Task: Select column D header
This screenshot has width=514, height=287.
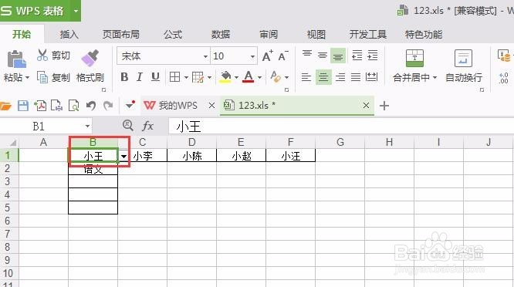Action: [x=191, y=142]
